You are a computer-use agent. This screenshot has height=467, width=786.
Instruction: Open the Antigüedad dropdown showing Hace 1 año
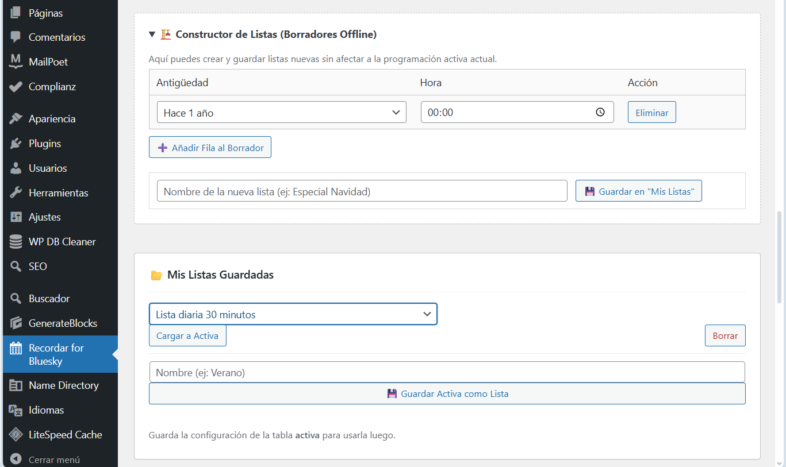[281, 112]
